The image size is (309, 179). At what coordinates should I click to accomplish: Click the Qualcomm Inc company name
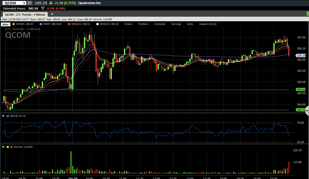(90, 3)
